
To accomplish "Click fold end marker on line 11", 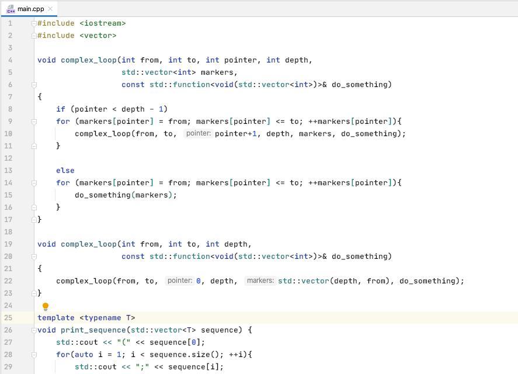I will pos(34,146).
